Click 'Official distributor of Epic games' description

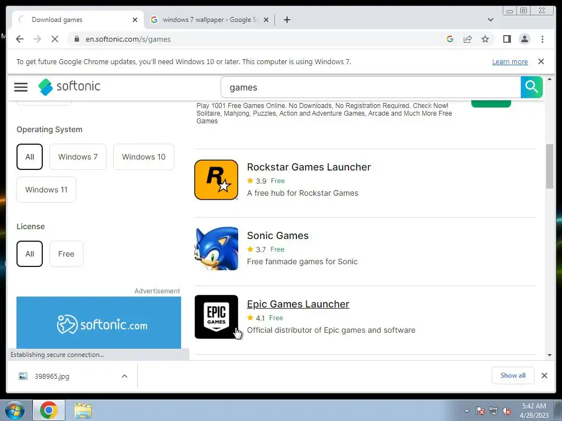pos(331,330)
